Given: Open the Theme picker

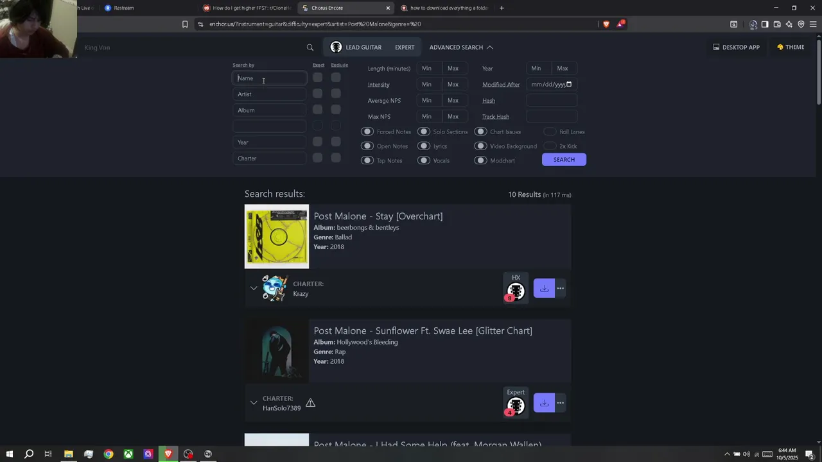Looking at the screenshot, I should (x=791, y=47).
